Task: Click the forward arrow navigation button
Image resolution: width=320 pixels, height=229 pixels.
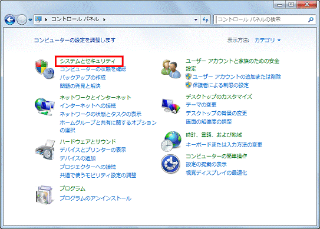Action: point(22,20)
